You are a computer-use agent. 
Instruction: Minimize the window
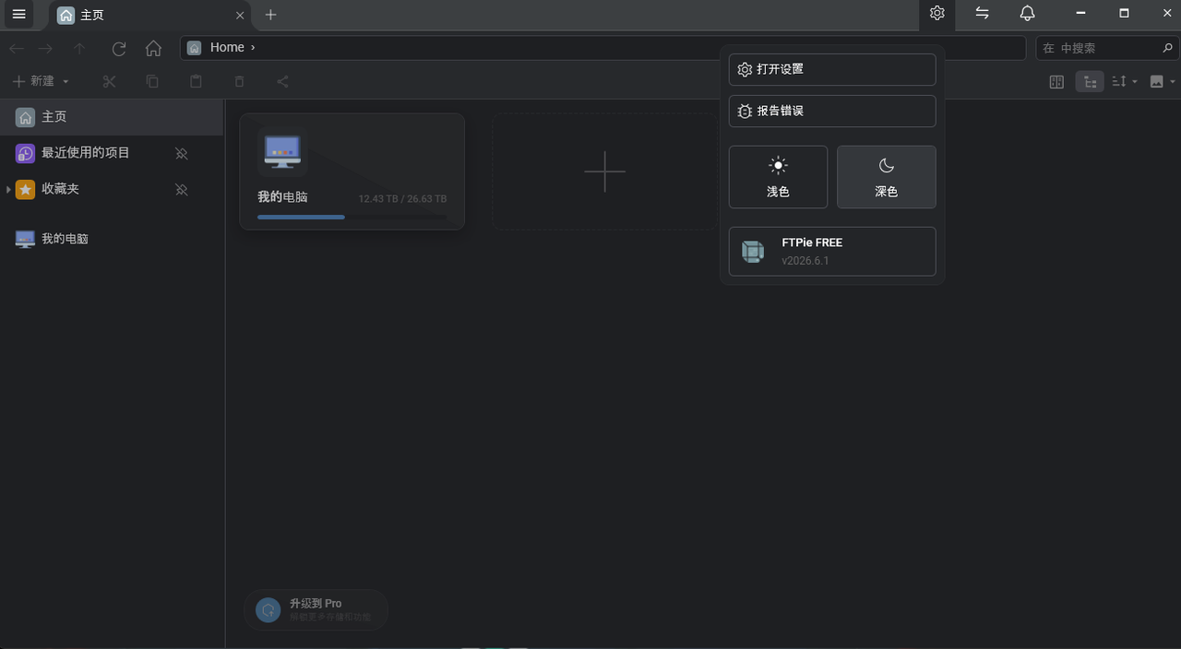pos(1080,14)
